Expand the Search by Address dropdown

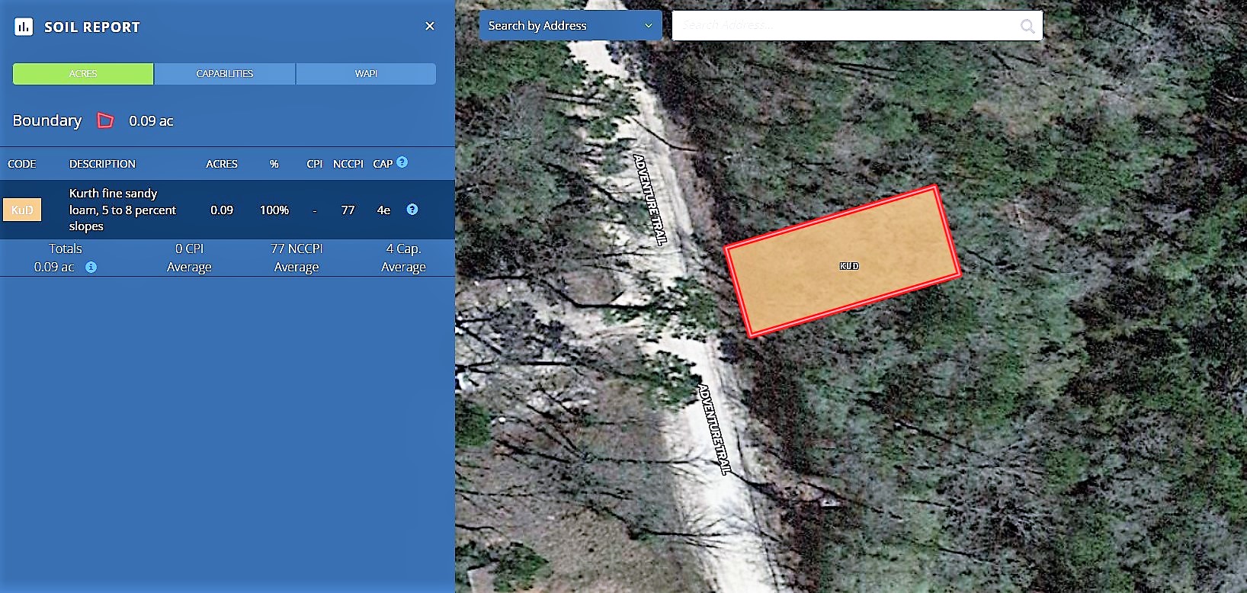pos(569,26)
